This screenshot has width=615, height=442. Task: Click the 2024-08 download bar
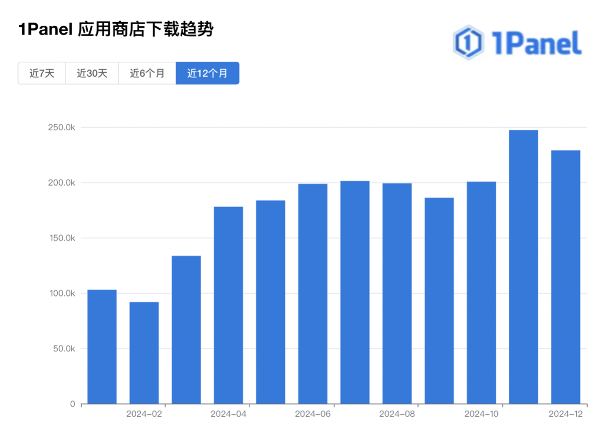pos(397,293)
